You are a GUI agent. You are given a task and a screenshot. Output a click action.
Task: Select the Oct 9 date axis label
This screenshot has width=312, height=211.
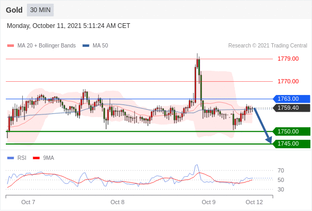[x=208, y=202]
